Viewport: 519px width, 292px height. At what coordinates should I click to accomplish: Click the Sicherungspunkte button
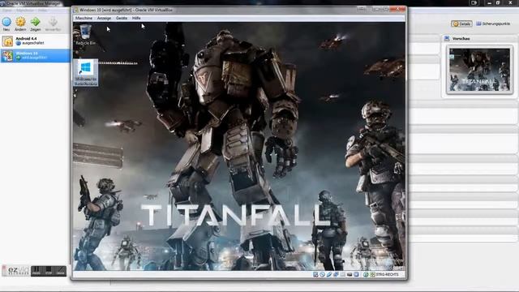pyautogui.click(x=493, y=24)
